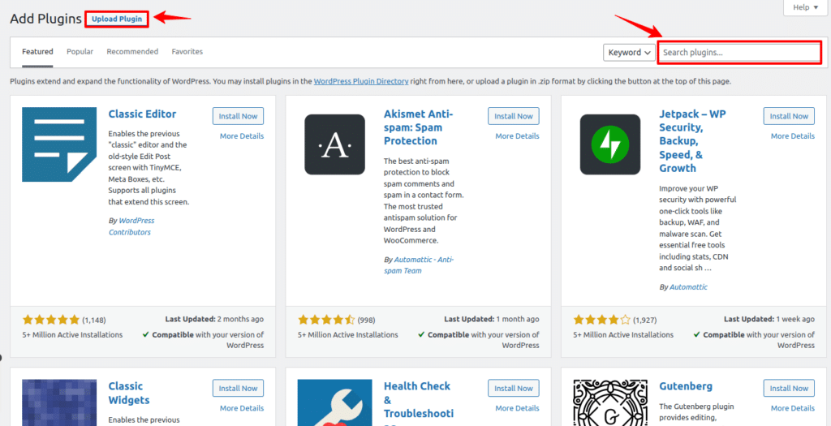This screenshot has height=426, width=831.
Task: Click Install Now for Jetpack
Action: pyautogui.click(x=789, y=116)
